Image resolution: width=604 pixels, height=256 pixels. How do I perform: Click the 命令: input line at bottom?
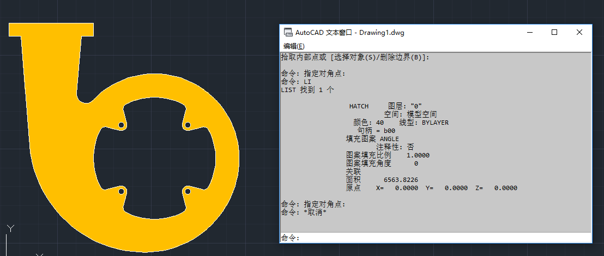click(436, 238)
